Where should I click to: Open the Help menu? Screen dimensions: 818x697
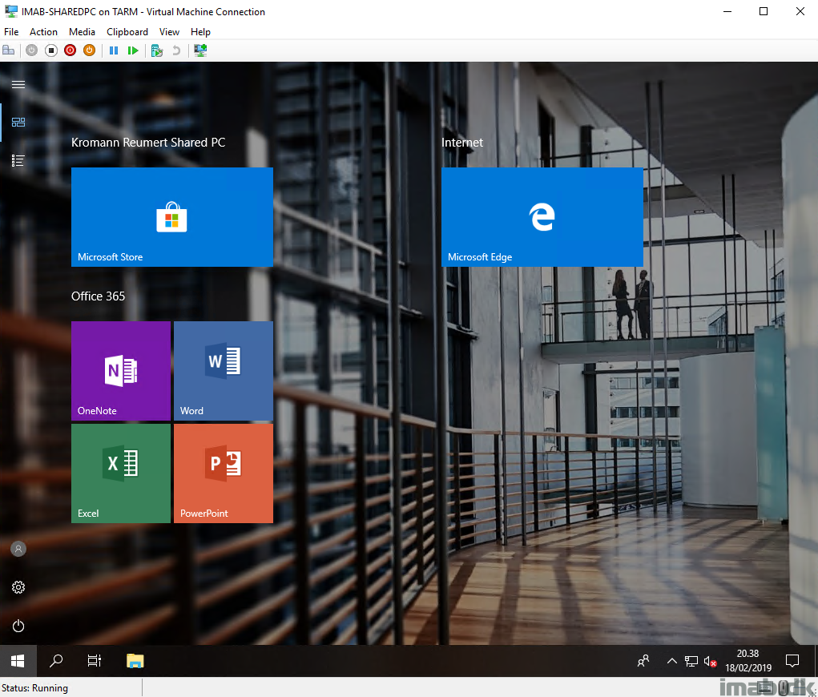pyautogui.click(x=200, y=32)
